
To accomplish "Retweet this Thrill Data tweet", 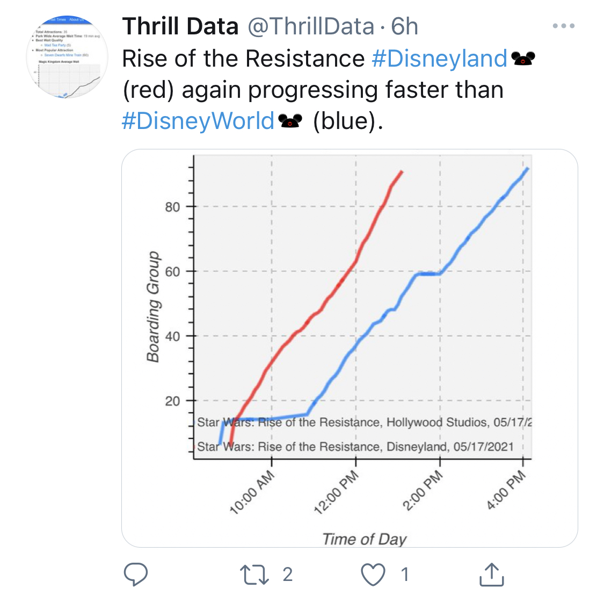I will tap(254, 575).
